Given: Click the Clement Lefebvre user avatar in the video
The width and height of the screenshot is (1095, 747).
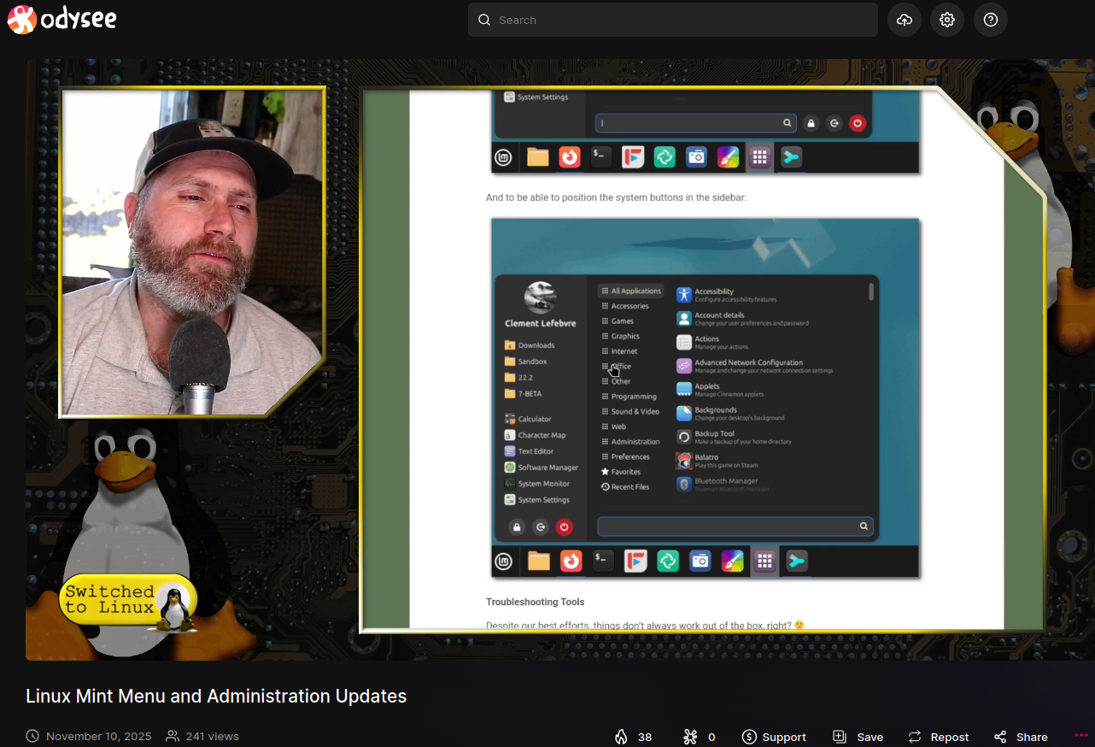Looking at the screenshot, I should [x=540, y=297].
